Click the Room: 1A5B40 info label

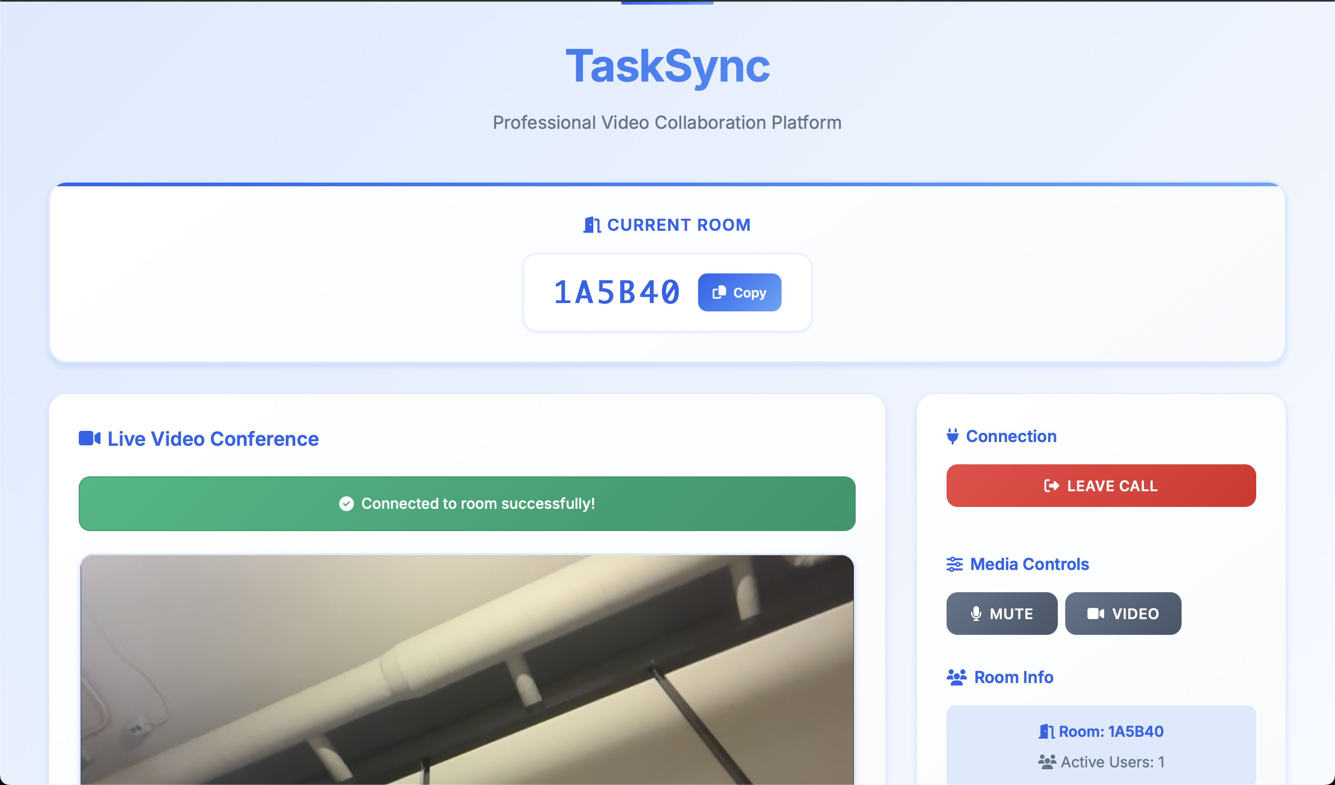click(1111, 732)
